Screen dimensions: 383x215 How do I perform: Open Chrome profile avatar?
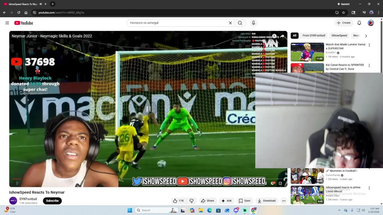371,13
